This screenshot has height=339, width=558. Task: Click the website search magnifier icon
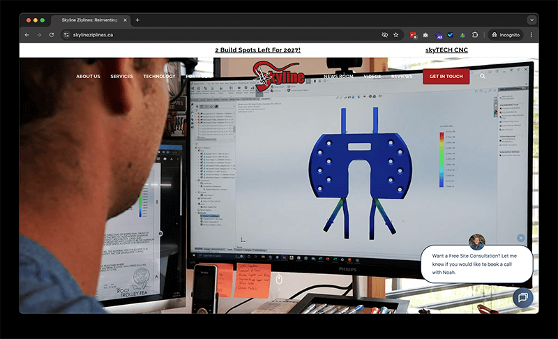(482, 76)
